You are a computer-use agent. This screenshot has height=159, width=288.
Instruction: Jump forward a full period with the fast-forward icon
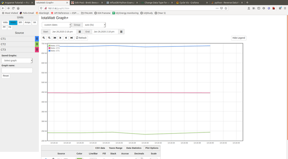(71, 38)
